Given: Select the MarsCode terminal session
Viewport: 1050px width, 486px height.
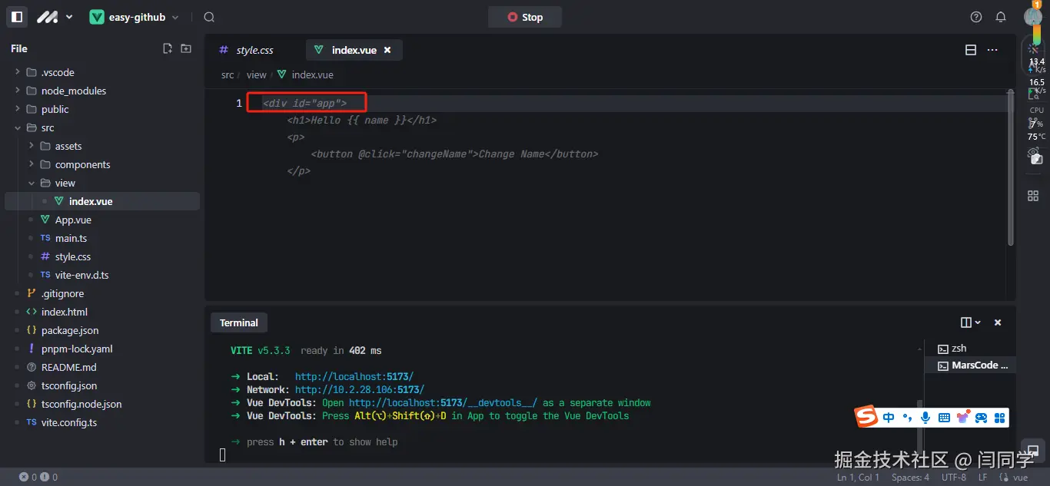Looking at the screenshot, I should coord(970,365).
